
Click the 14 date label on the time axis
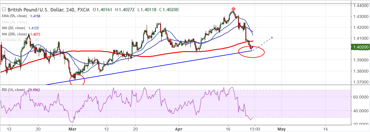[325, 129]
